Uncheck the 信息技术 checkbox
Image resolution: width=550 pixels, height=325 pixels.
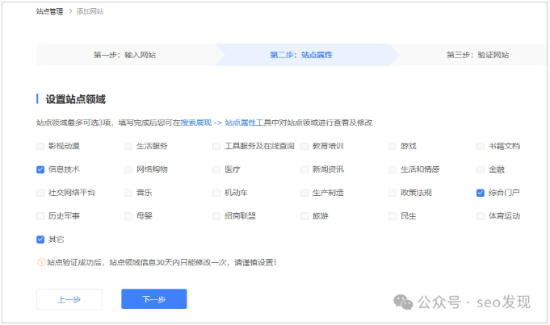[40, 170]
